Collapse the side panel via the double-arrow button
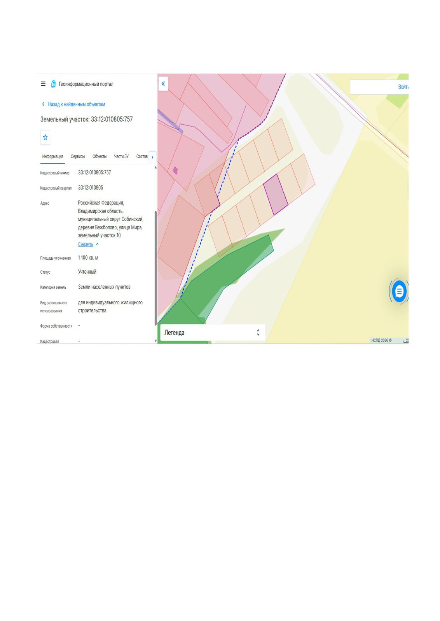440x621 pixels. tap(163, 83)
